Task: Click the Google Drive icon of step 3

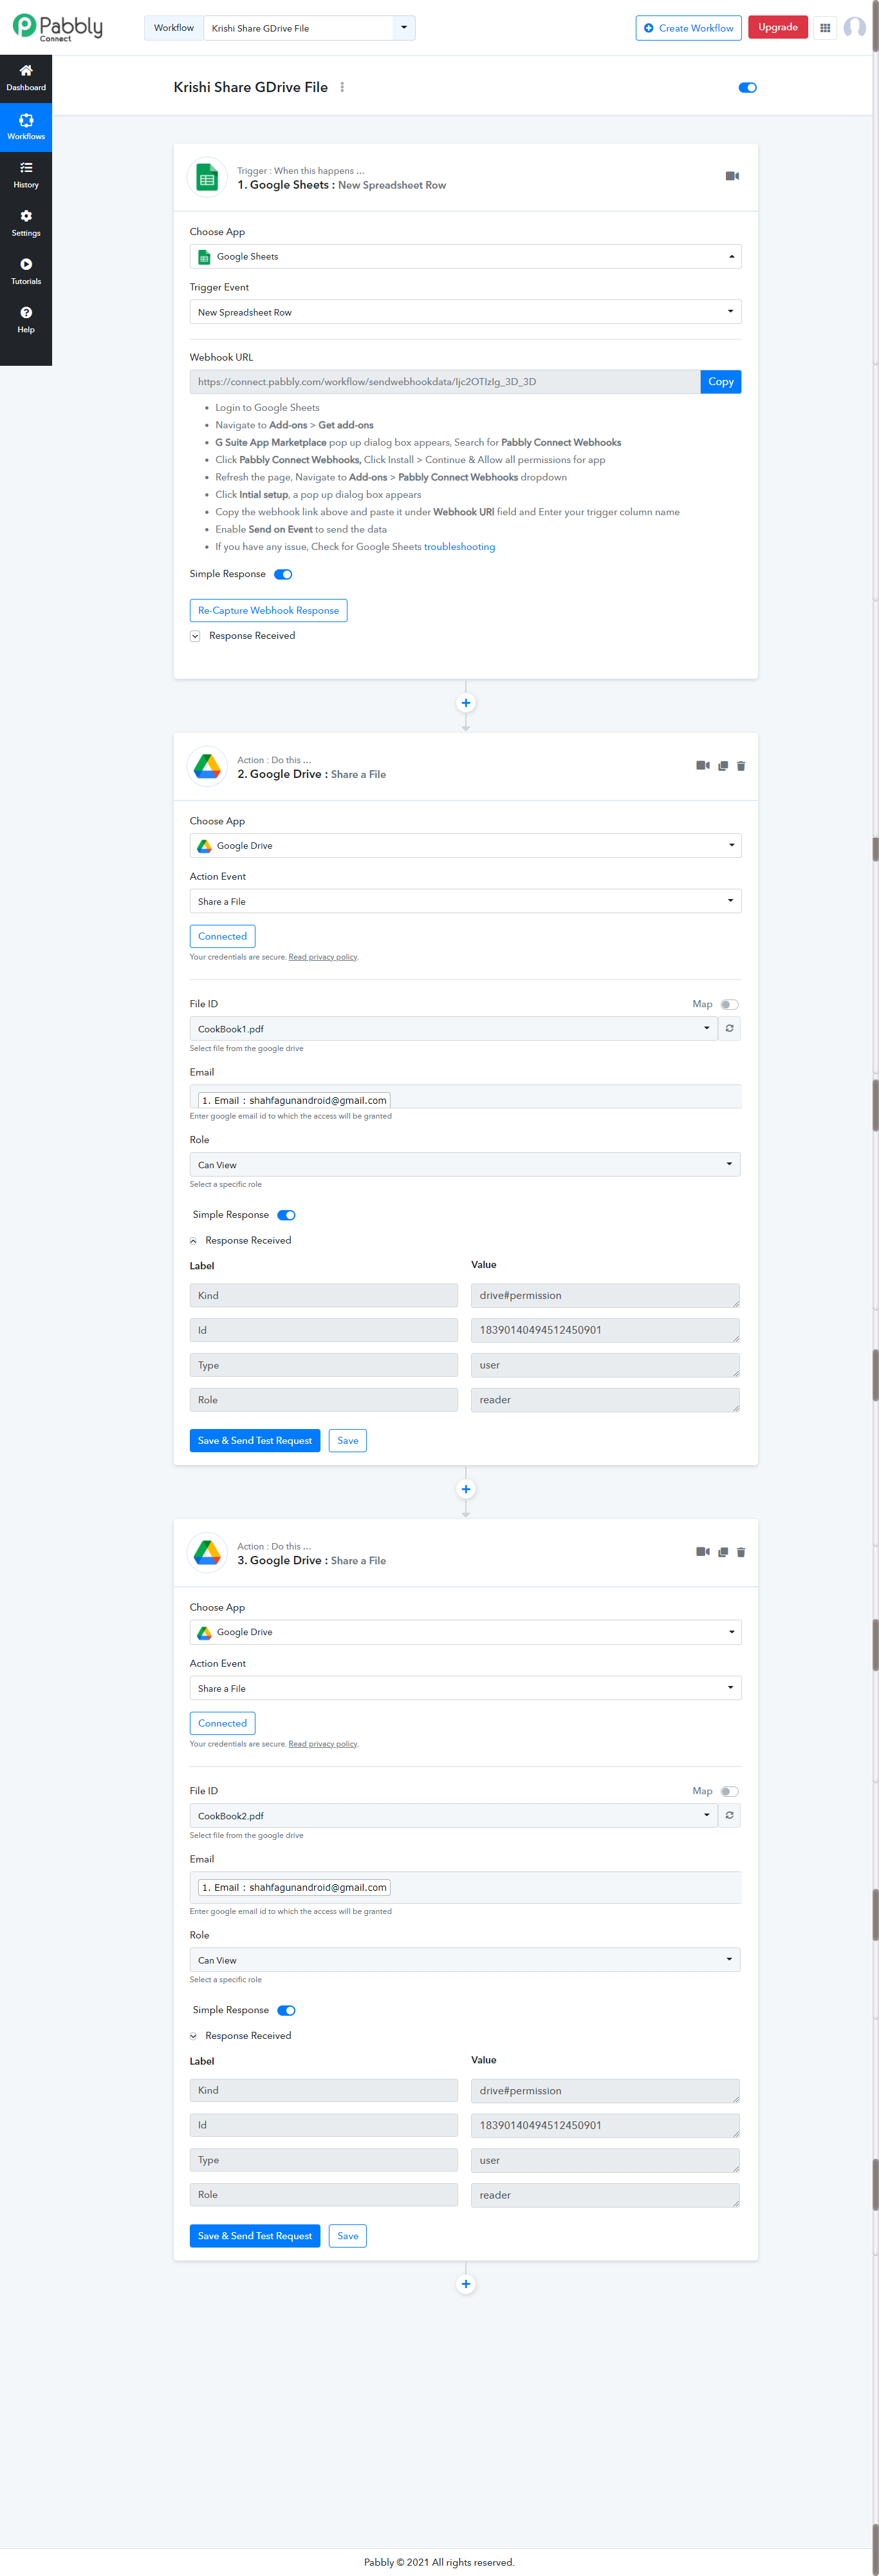Action: click(207, 1553)
